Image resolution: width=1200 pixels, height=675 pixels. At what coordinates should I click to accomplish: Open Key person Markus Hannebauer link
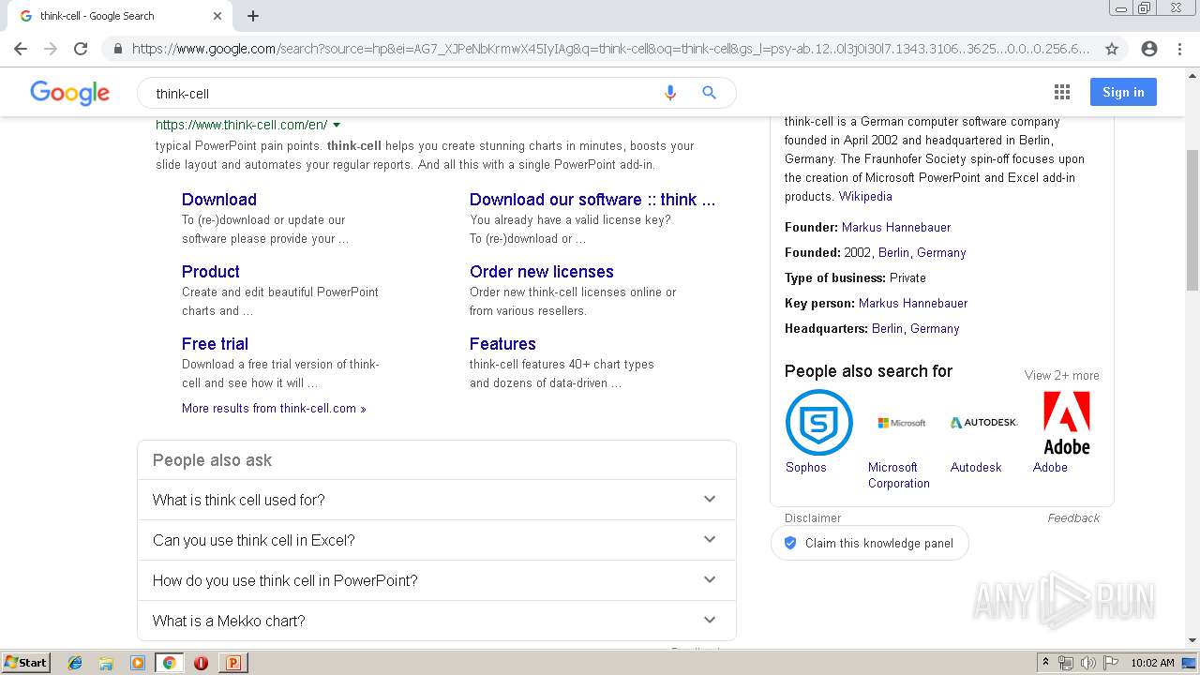[913, 303]
